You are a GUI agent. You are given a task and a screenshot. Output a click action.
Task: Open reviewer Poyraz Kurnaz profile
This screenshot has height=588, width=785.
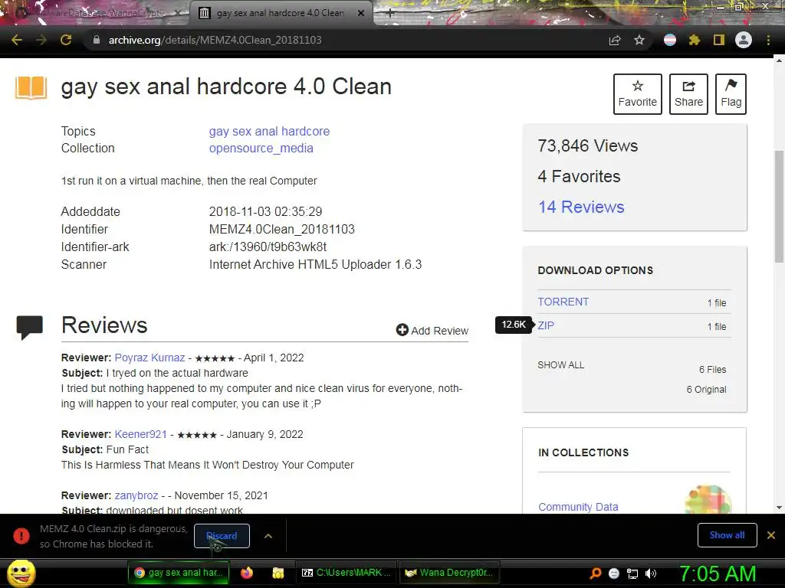149,358
